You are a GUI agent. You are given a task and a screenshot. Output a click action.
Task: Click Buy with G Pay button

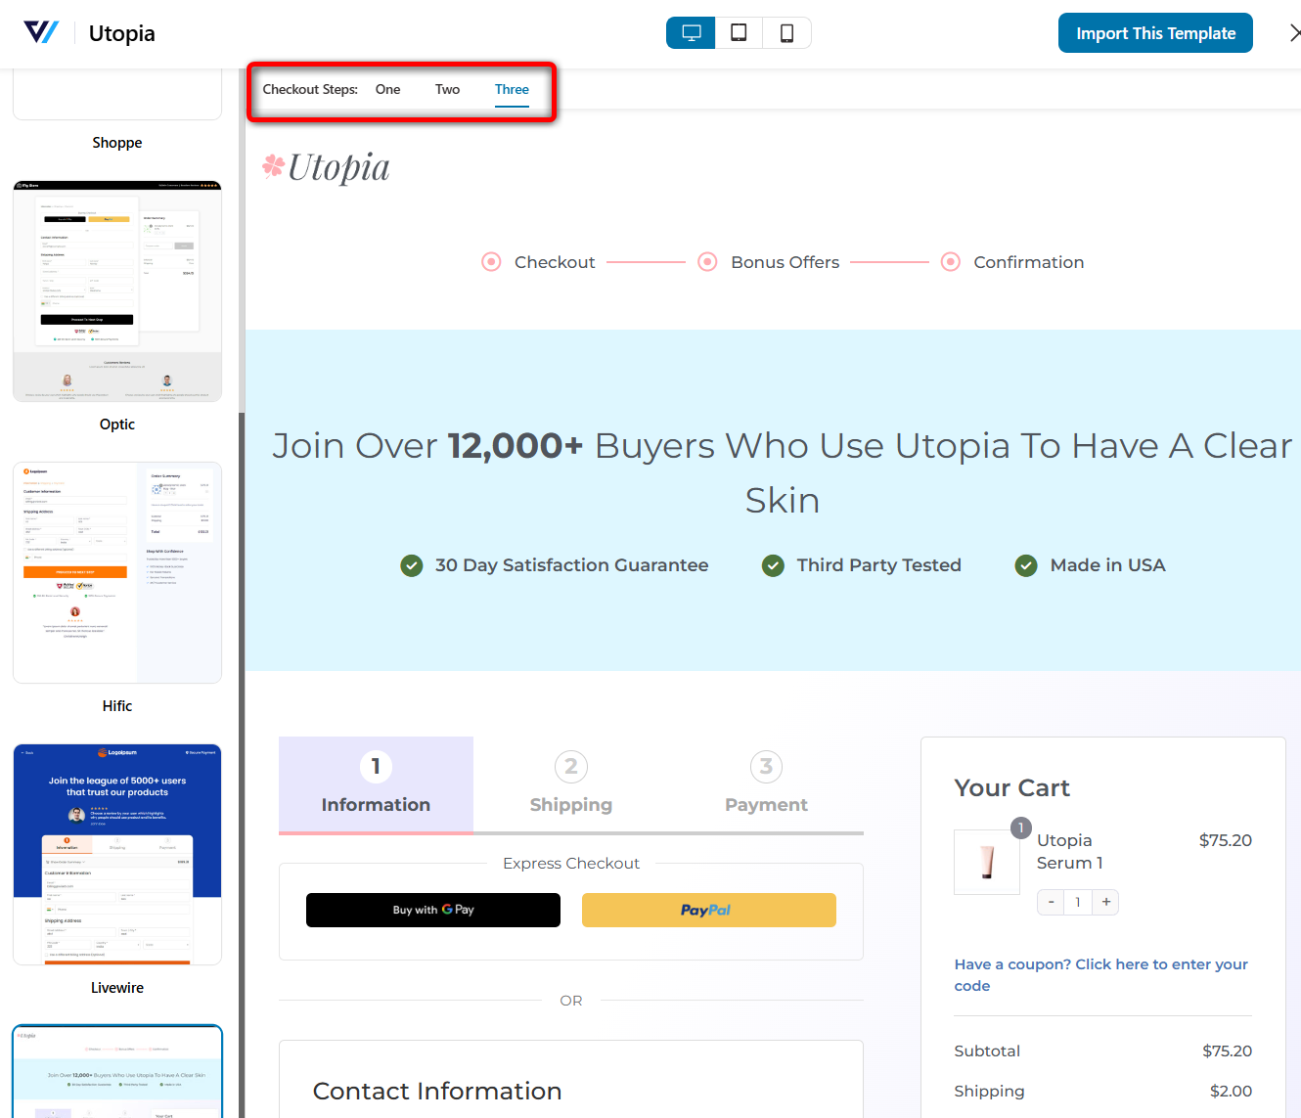coord(433,910)
